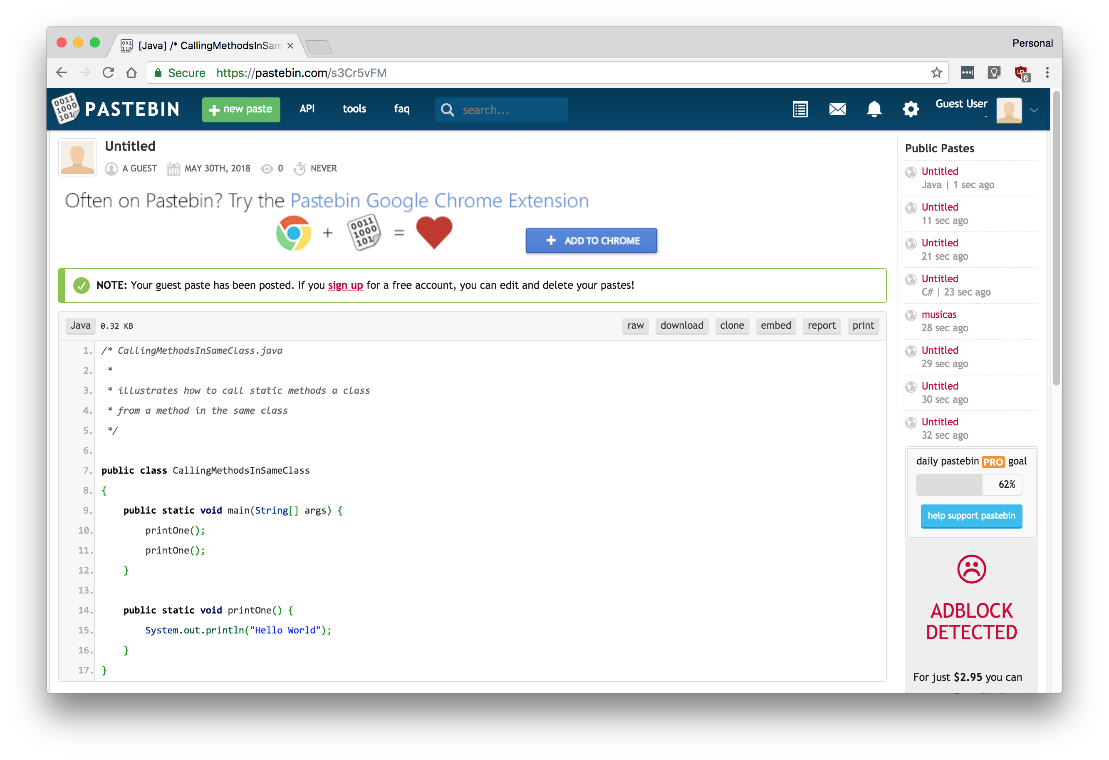Viewport: 1109px width, 760px height.
Task: Click the browser back arrow
Action: (62, 72)
